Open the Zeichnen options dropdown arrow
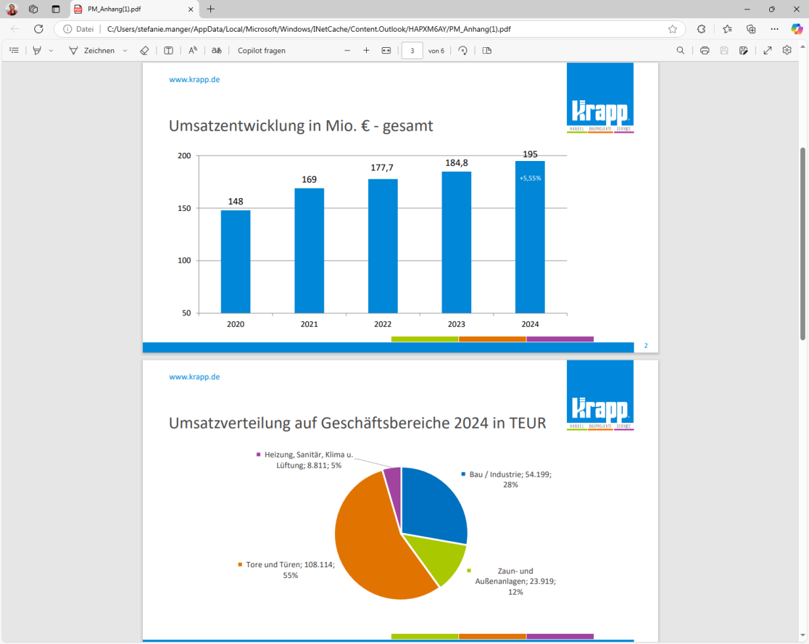 (x=125, y=51)
